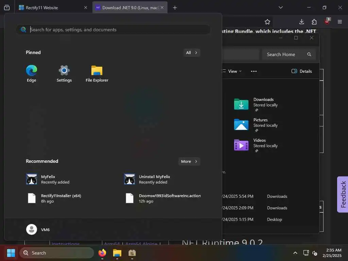The height and width of the screenshot is (261, 348).
Task: Click the uBlock extension icon with badge
Action: (x=327, y=21)
